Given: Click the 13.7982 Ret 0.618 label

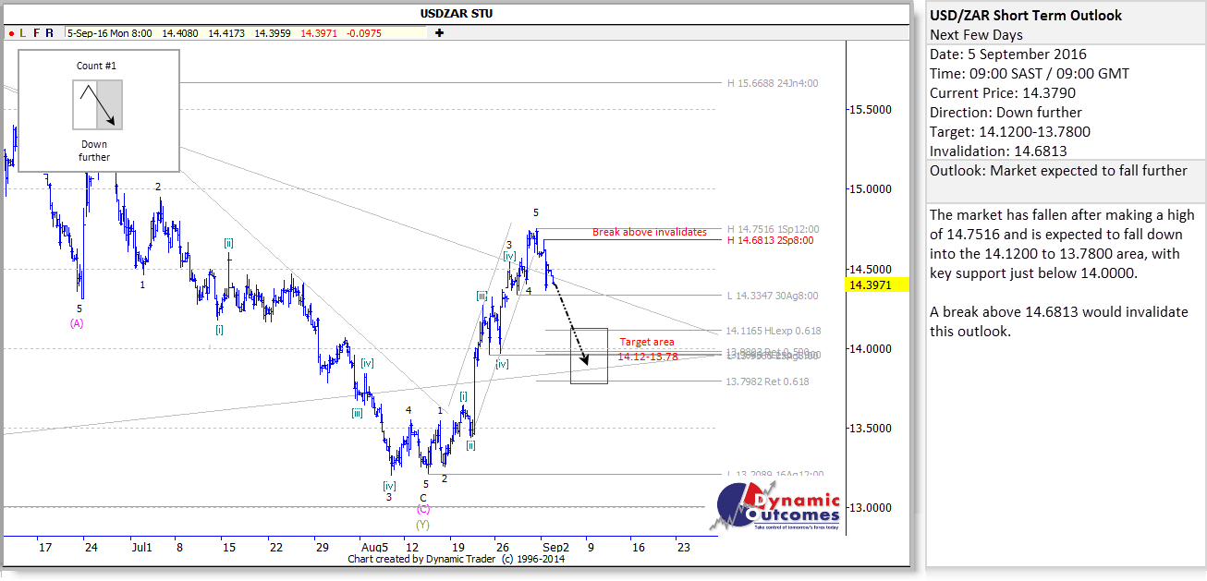Looking at the screenshot, I should point(767,381).
